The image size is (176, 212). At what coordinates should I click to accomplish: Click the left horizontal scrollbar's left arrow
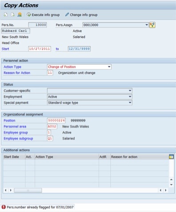(6, 190)
